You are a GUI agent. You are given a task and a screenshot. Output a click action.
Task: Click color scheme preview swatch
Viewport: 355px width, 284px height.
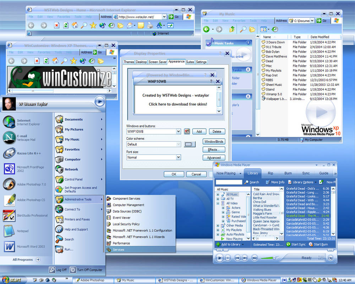(x=190, y=144)
